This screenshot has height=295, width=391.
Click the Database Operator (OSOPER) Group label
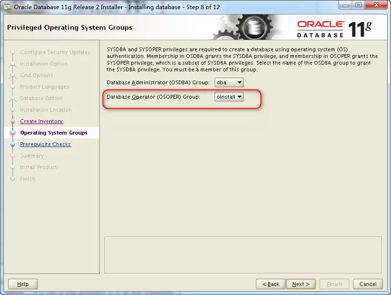click(154, 97)
